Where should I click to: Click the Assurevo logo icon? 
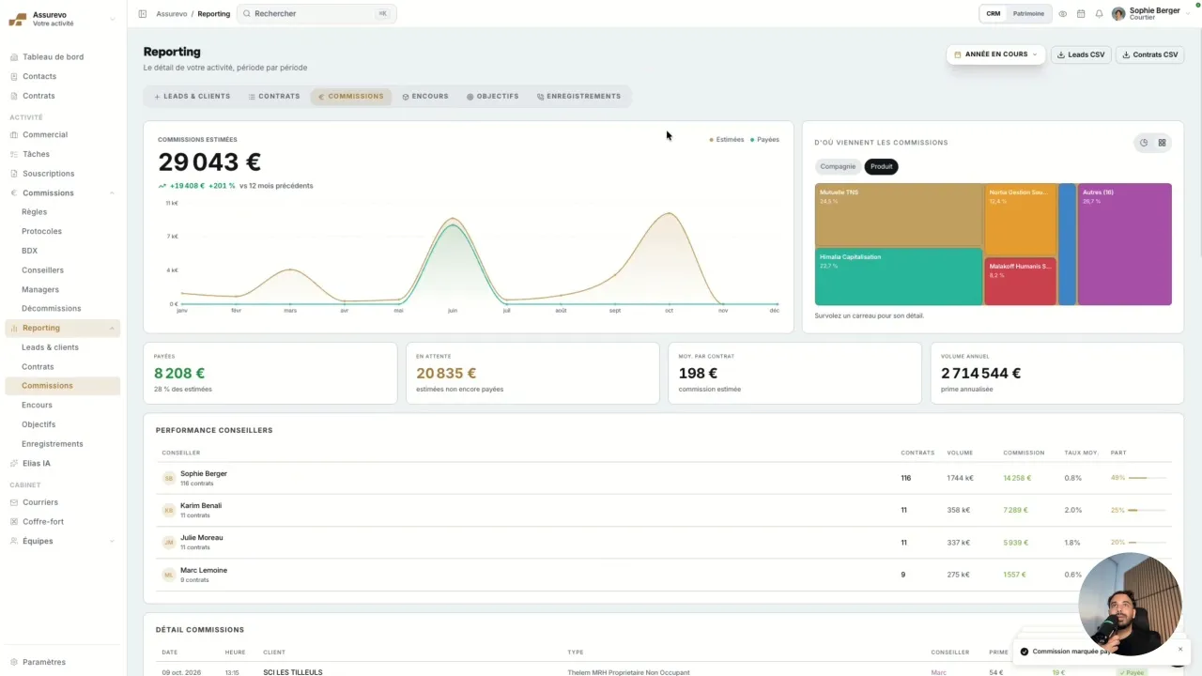pyautogui.click(x=18, y=19)
